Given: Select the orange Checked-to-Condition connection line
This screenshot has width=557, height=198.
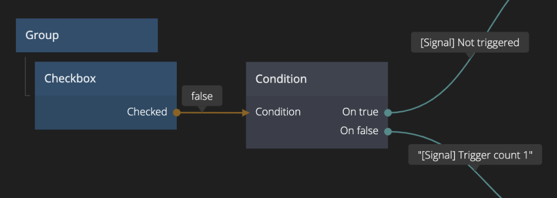Looking at the screenshot, I should click(212, 113).
